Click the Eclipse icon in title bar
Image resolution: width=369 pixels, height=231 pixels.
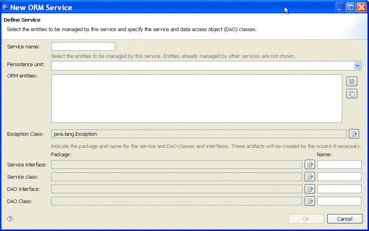click(6, 7)
